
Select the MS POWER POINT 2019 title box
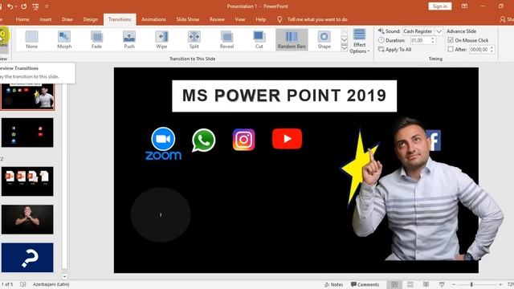[x=284, y=96]
